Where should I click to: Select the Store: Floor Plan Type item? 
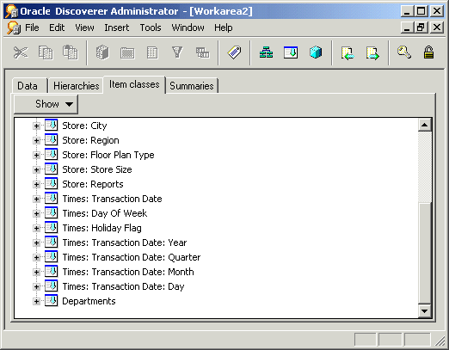[108, 155]
